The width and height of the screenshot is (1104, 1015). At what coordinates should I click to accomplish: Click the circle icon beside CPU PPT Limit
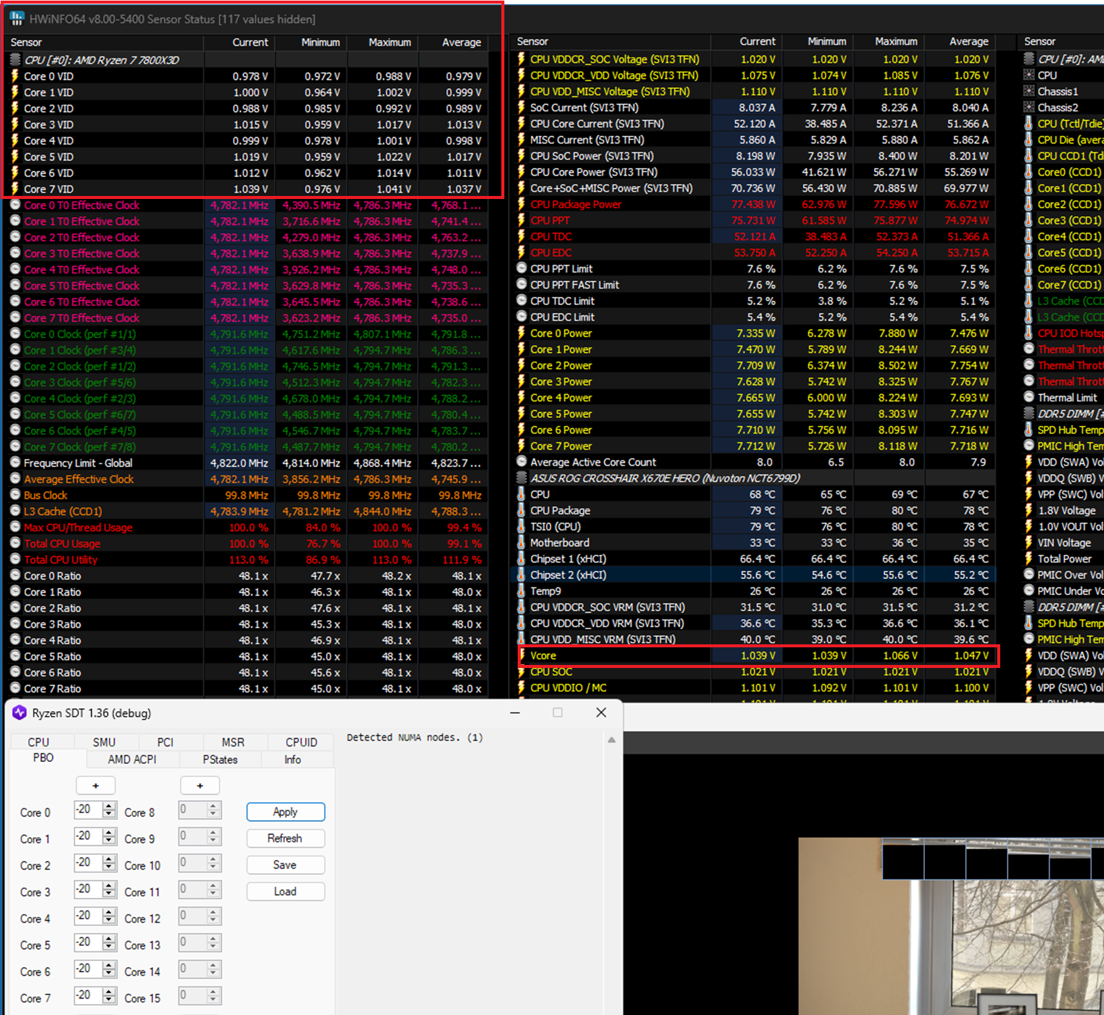pyautogui.click(x=521, y=268)
